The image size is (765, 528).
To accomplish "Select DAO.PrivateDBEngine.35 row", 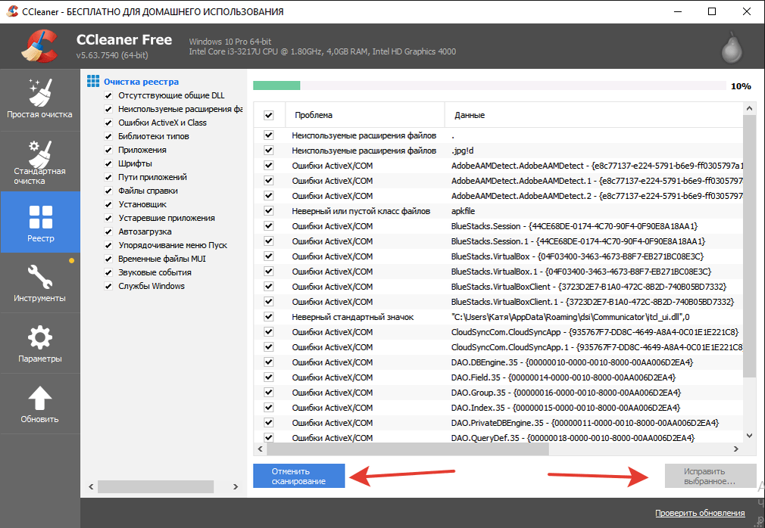I will [x=498, y=422].
